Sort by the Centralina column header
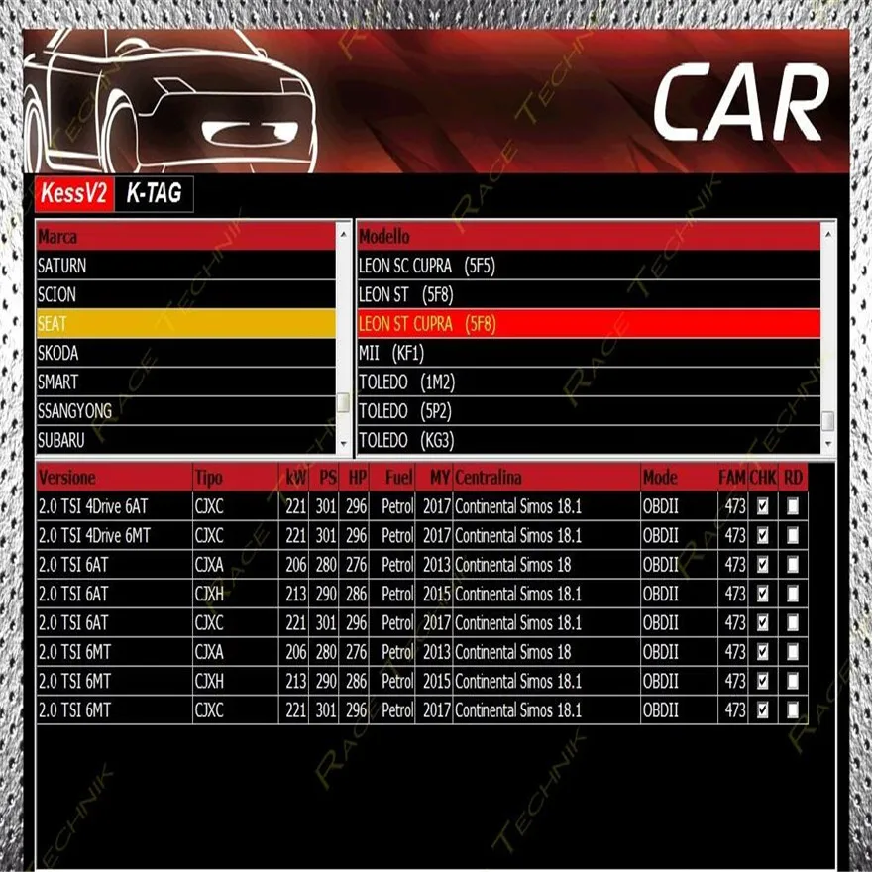Viewport: 872px width, 872px height. tap(547, 478)
